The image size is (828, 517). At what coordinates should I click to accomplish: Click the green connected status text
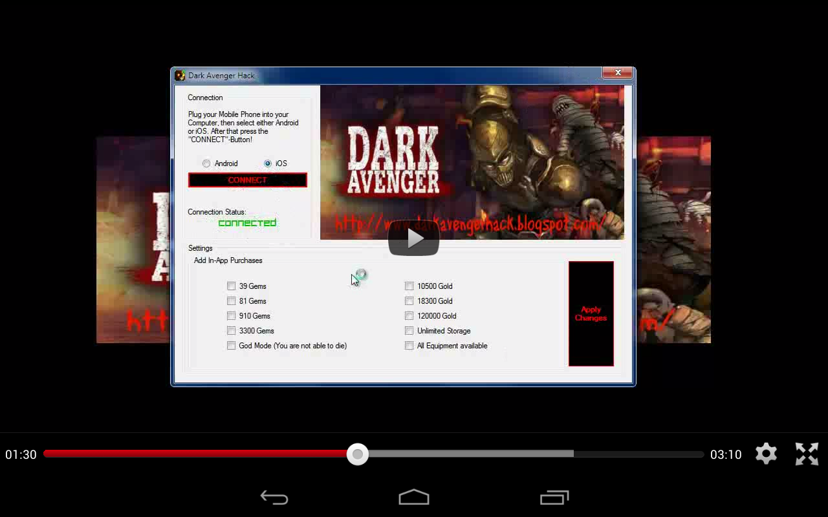click(247, 223)
